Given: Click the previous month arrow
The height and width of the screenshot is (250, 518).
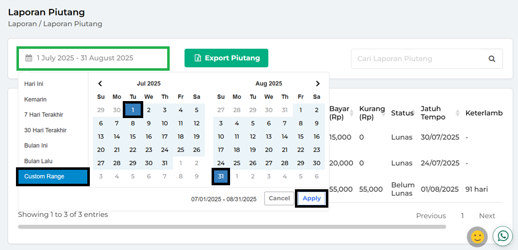Looking at the screenshot, I should click(100, 84).
